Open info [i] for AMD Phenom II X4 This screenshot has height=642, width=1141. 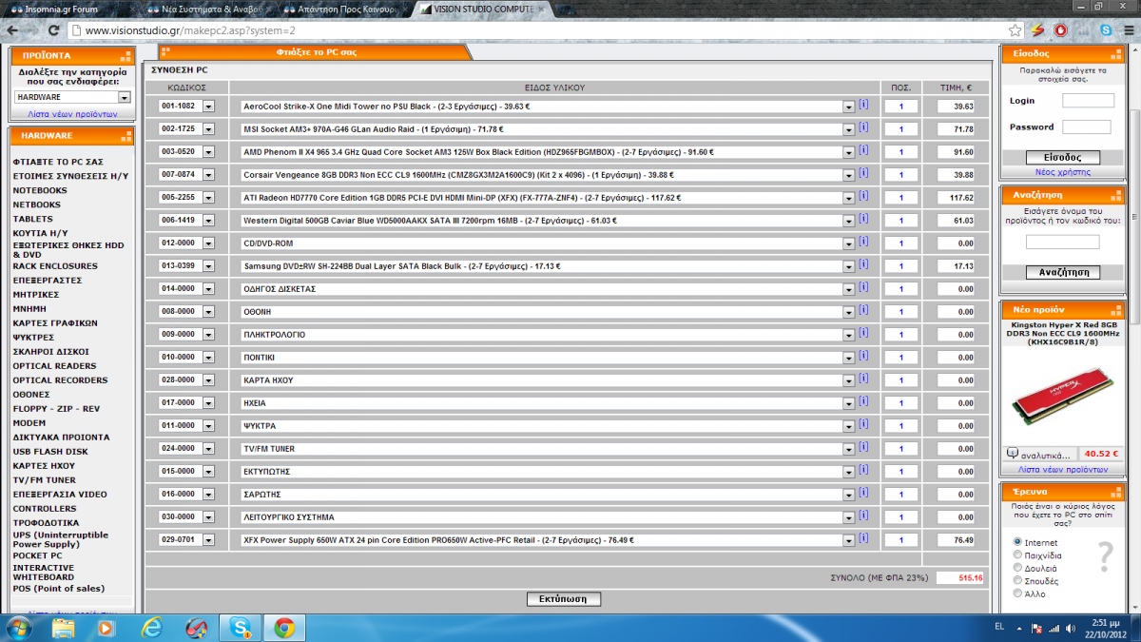coord(863,150)
